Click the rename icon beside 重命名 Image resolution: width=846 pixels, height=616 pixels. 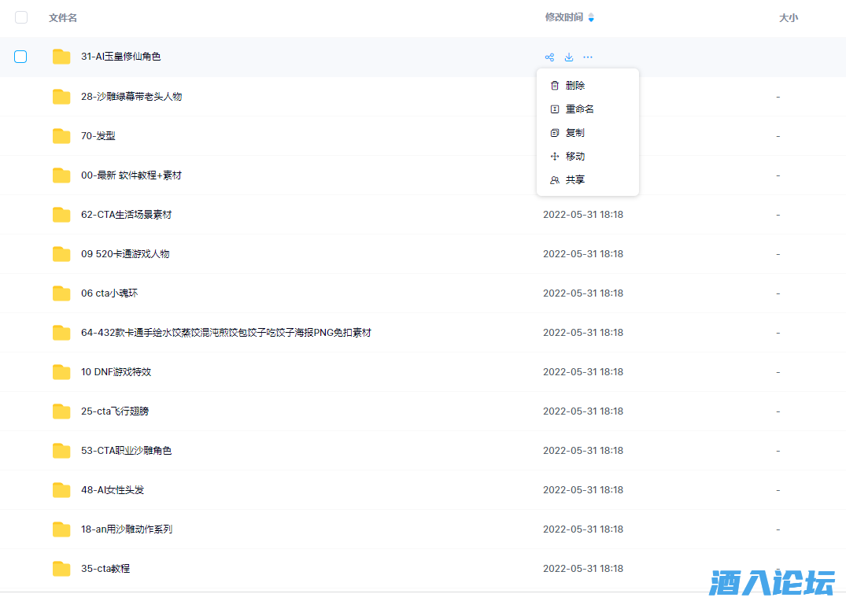[554, 109]
